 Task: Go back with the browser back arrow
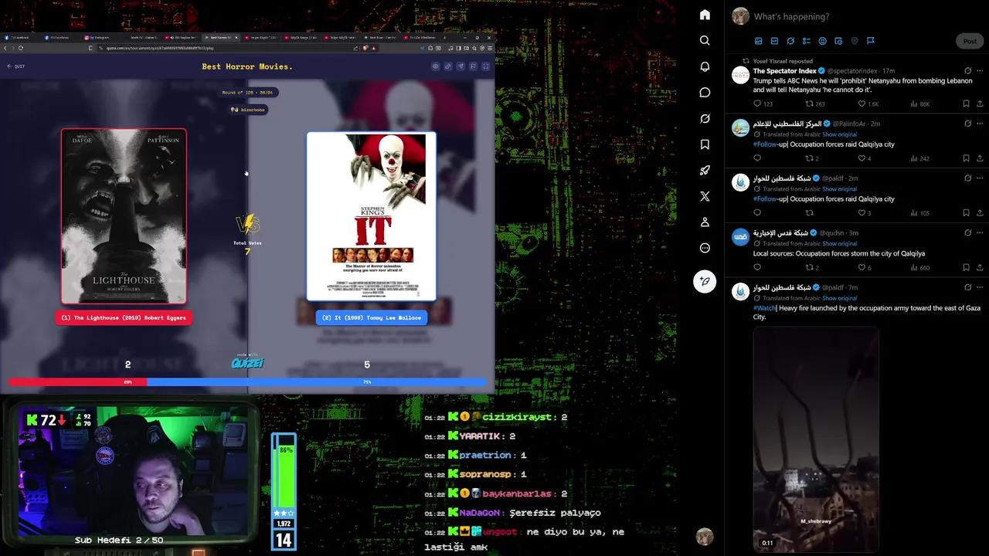point(6,48)
